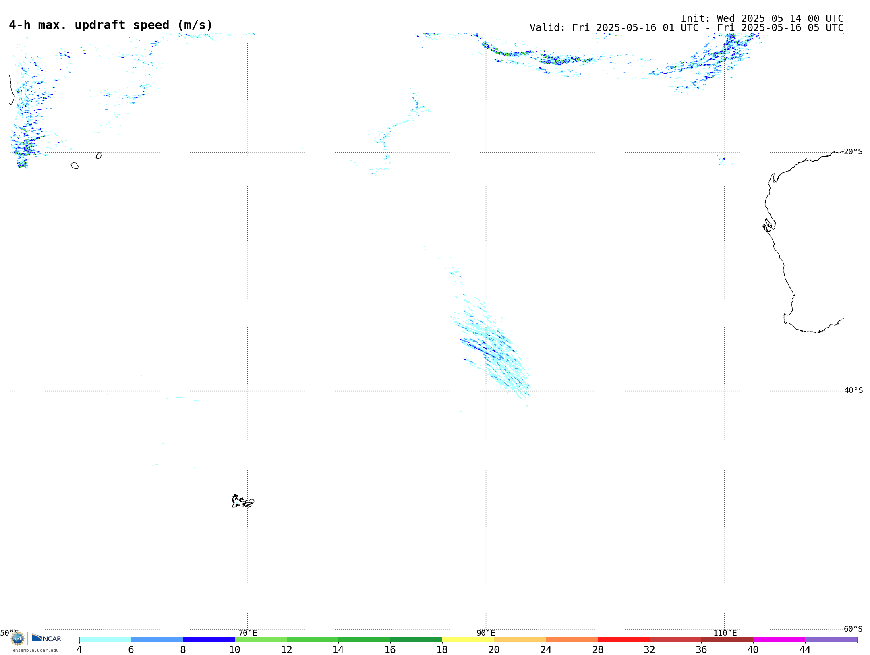
Task: Click the colorbar tick label 44
Action: pyautogui.click(x=805, y=650)
